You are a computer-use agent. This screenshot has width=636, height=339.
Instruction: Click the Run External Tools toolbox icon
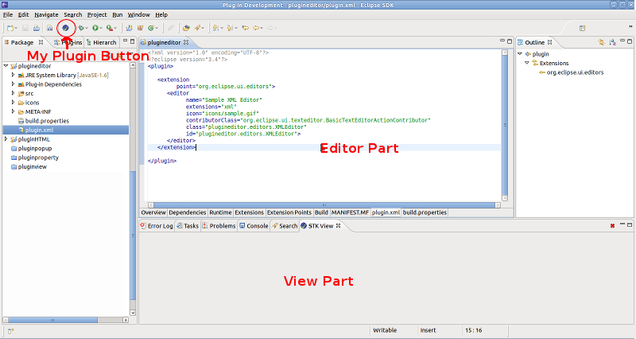click(109, 28)
